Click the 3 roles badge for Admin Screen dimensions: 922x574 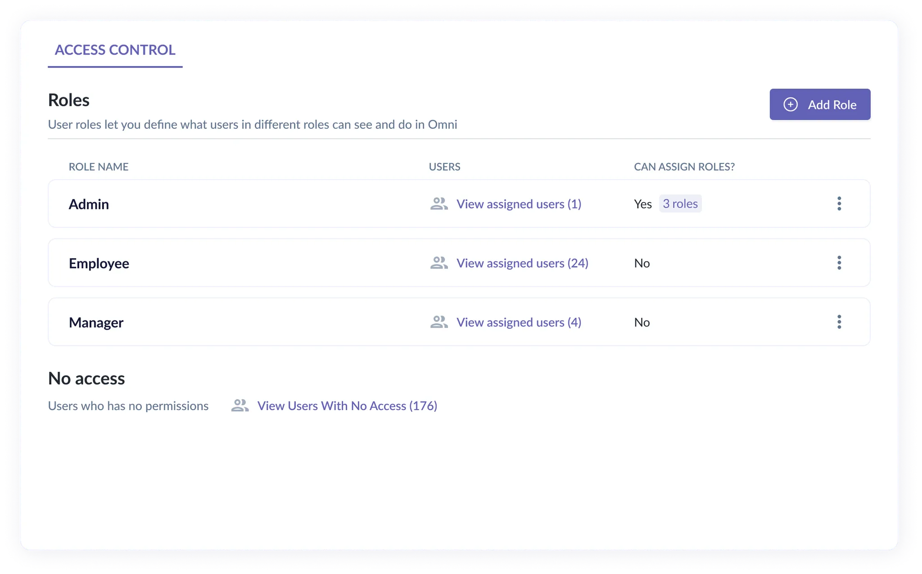(x=680, y=203)
